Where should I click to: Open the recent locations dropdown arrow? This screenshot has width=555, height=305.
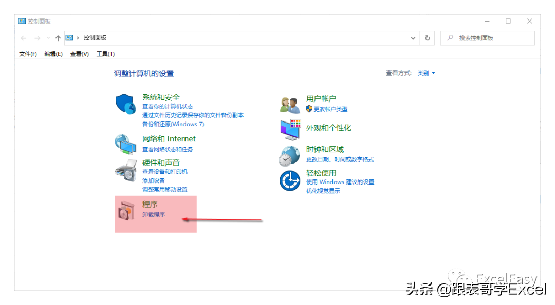click(x=48, y=38)
